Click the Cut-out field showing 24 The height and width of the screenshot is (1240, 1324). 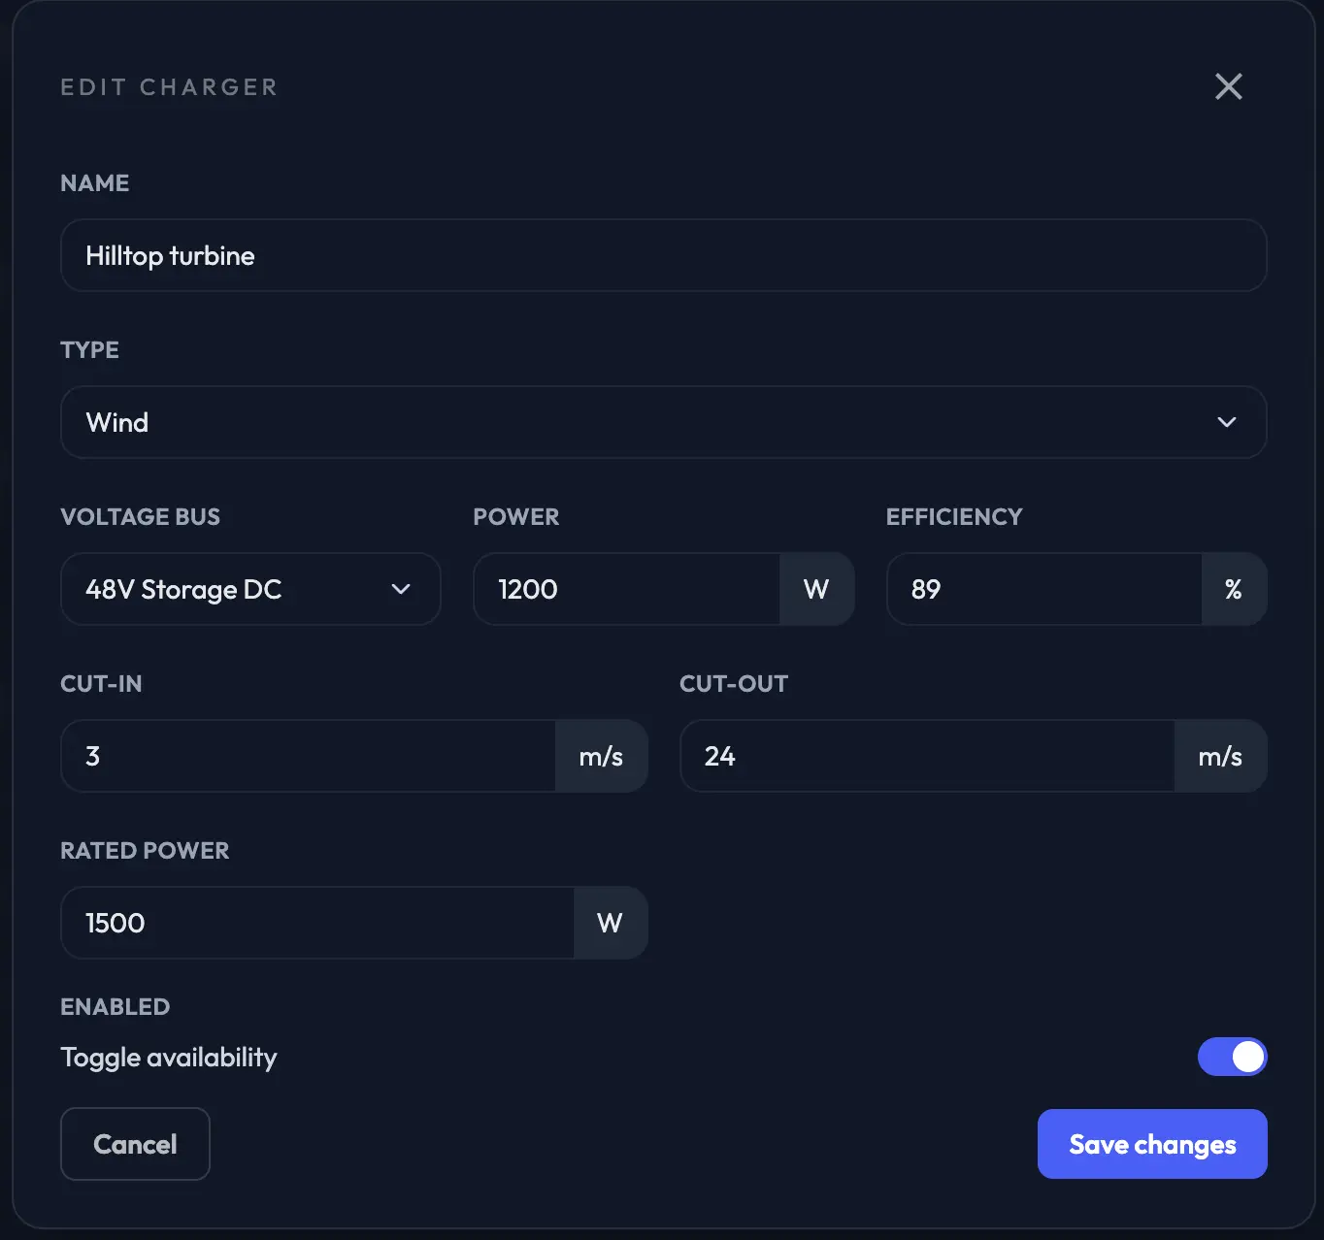tap(927, 756)
